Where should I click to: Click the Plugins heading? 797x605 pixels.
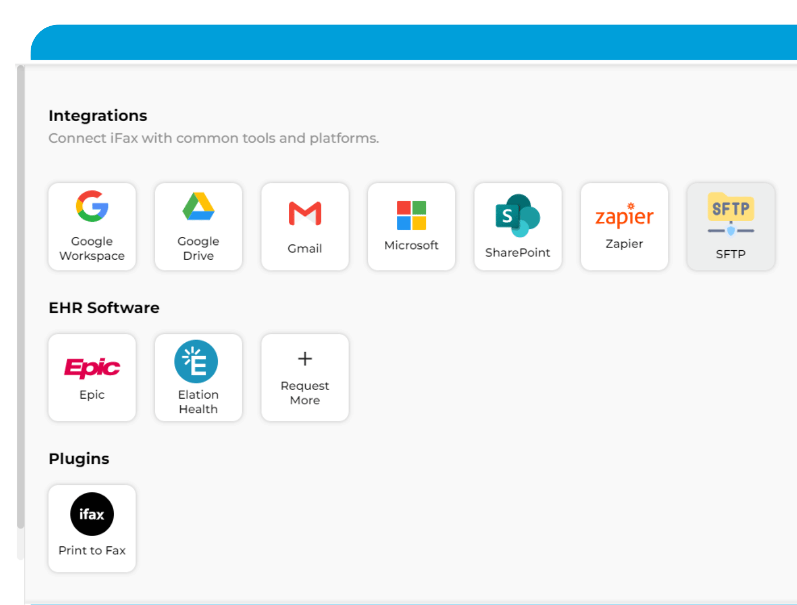coord(79,459)
